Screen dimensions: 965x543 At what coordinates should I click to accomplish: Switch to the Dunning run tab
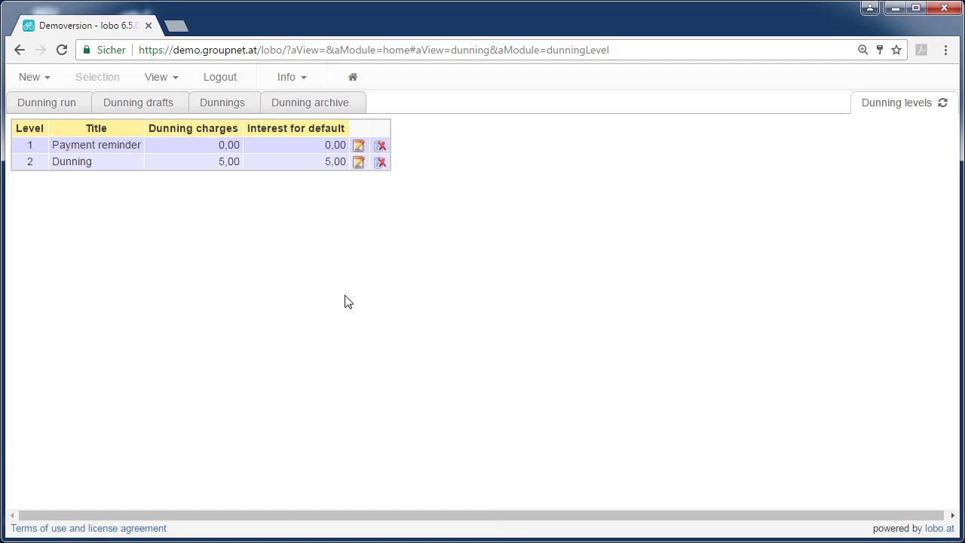[47, 103]
